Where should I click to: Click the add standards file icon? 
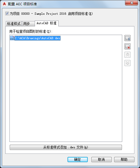click(x=127, y=38)
